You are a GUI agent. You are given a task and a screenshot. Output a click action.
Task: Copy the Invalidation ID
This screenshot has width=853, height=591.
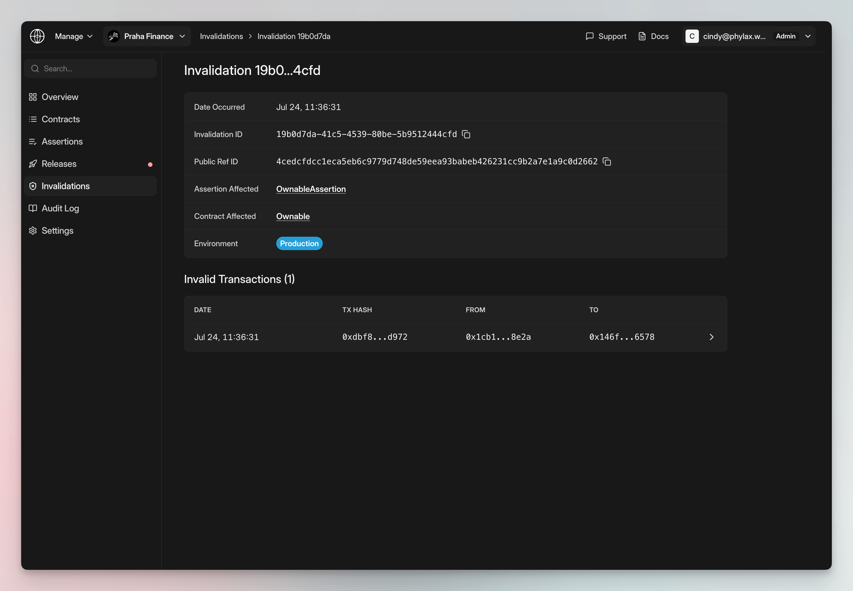(466, 134)
